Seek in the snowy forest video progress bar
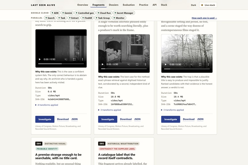248x165 pixels. click(x=187, y=69)
